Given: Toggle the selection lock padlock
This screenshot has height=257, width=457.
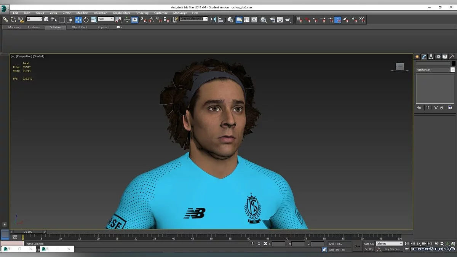Looking at the screenshot, I should 259,244.
